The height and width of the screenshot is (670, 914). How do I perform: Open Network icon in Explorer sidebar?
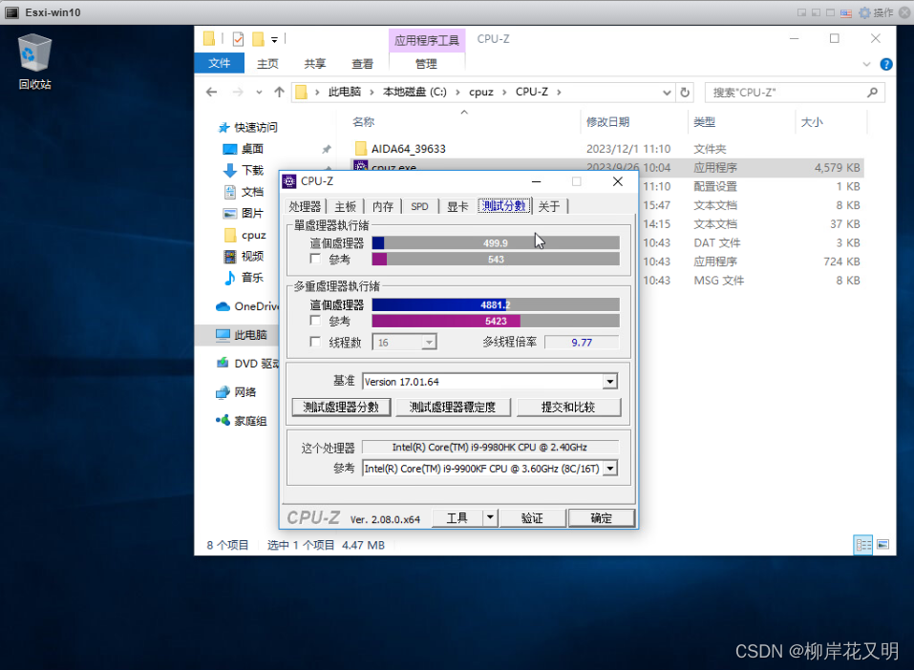point(223,392)
